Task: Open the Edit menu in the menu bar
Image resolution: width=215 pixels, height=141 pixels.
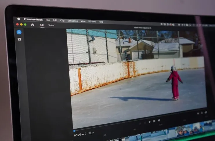Action: (55, 20)
